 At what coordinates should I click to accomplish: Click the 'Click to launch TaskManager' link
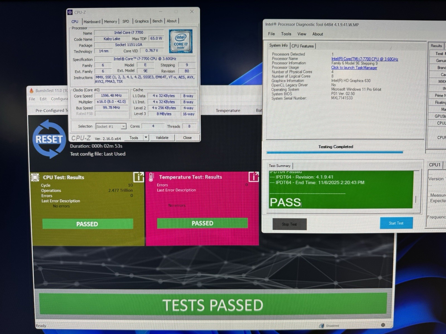point(354,68)
